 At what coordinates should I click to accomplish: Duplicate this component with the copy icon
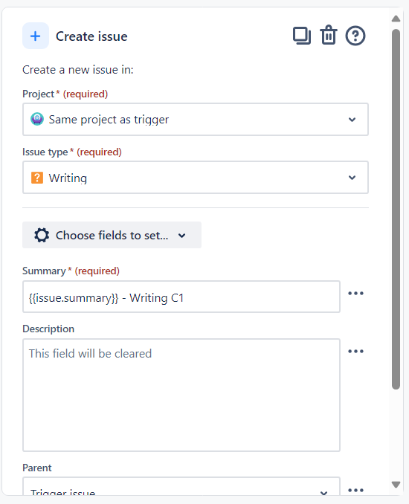[x=302, y=36]
